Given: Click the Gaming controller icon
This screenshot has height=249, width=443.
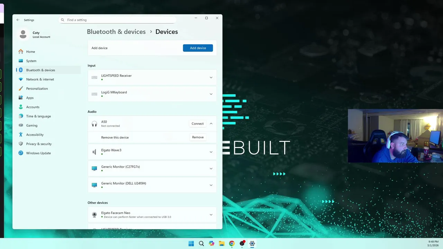Looking at the screenshot, I should (x=21, y=126).
